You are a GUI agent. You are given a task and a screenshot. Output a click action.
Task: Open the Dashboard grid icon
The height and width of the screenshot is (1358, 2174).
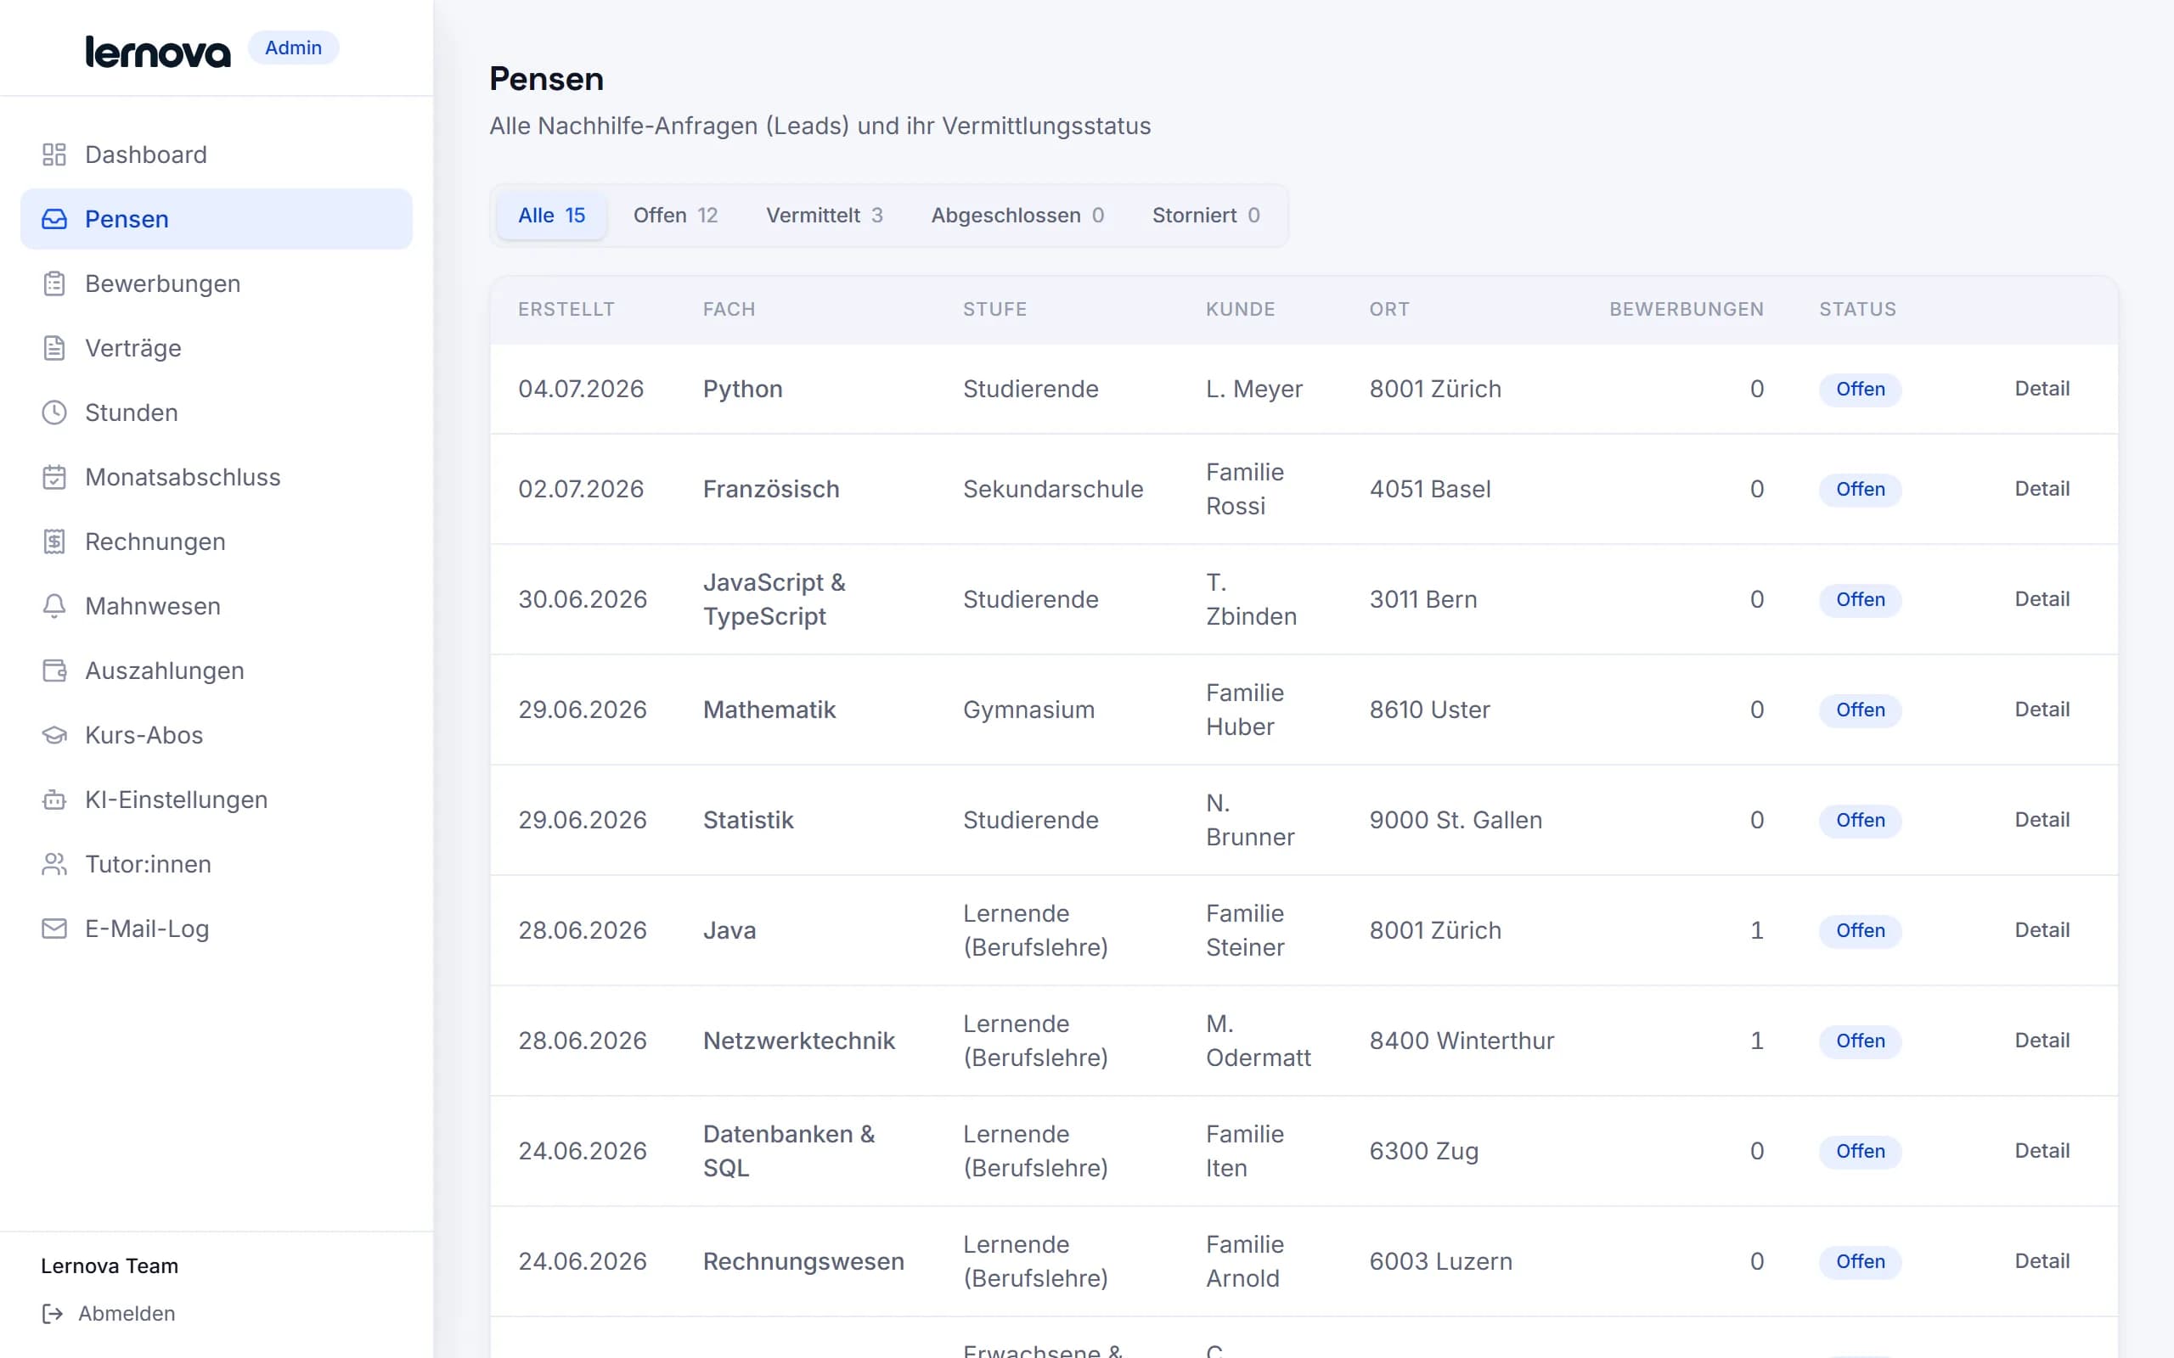click(x=54, y=154)
